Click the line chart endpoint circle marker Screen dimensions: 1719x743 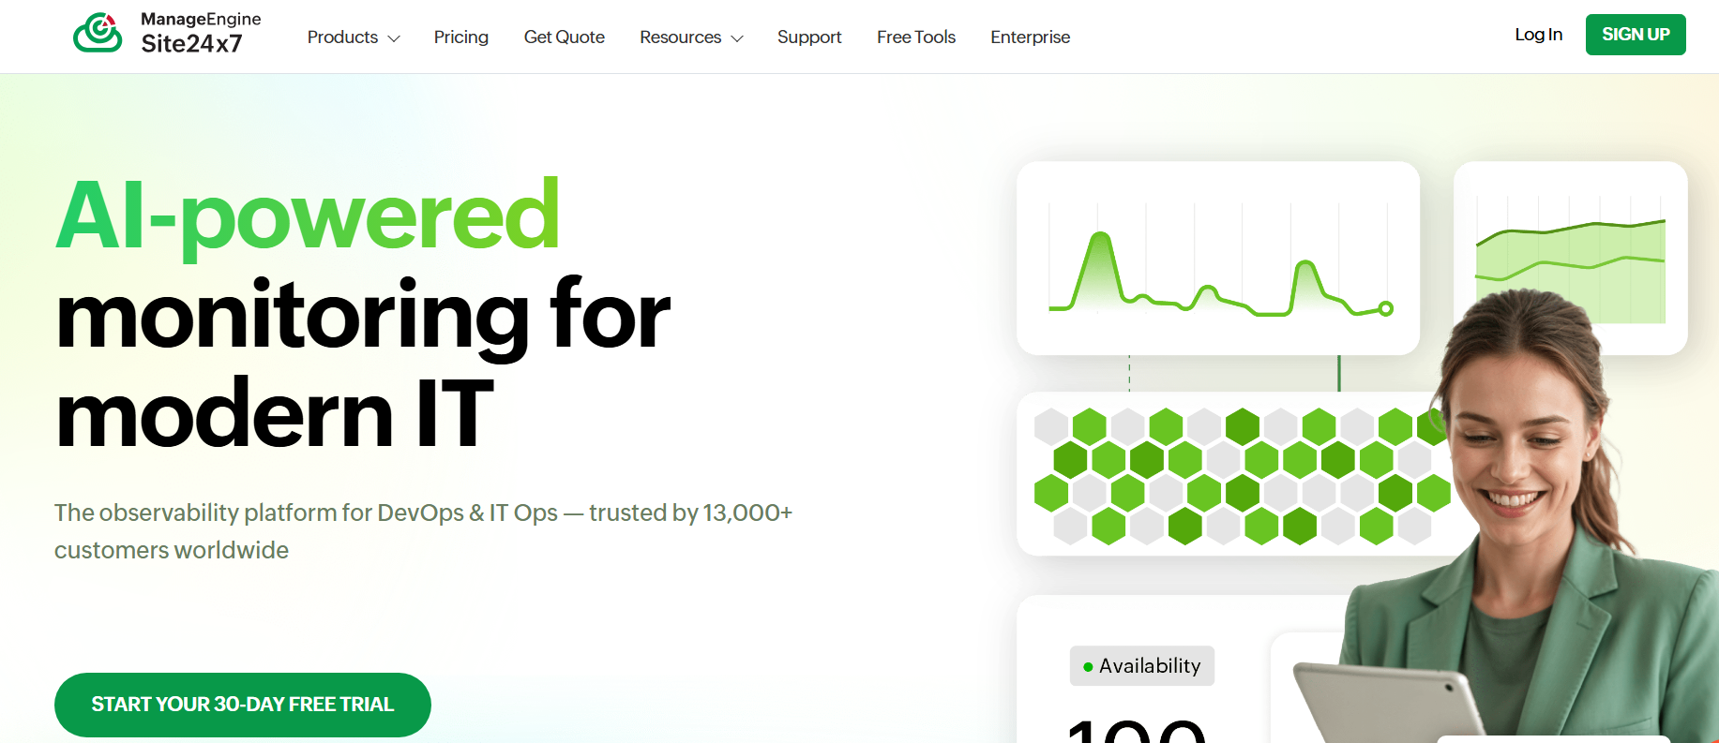[1386, 308]
